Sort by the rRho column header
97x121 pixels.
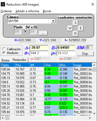coord(66,65)
